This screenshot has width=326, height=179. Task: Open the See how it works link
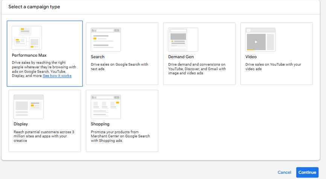[x=57, y=76]
